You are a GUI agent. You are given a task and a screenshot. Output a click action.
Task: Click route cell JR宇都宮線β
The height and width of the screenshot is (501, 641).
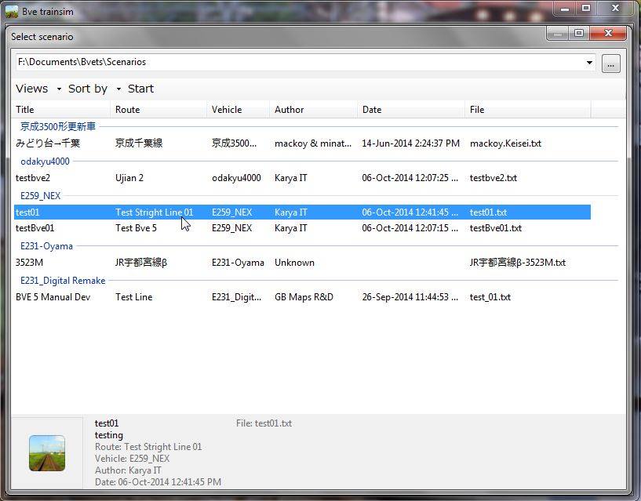[x=141, y=263]
